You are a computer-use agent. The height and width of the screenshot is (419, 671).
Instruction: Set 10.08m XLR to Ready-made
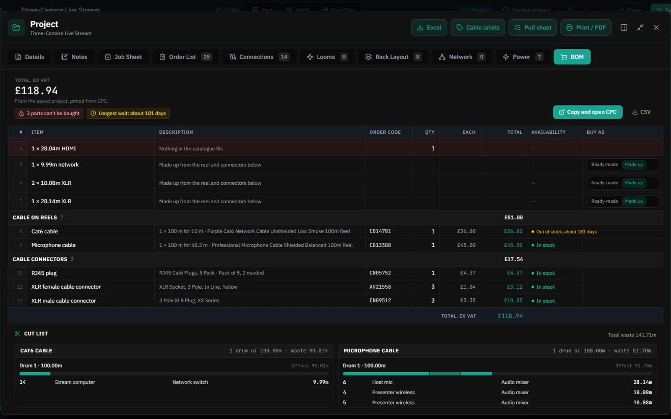pyautogui.click(x=604, y=183)
